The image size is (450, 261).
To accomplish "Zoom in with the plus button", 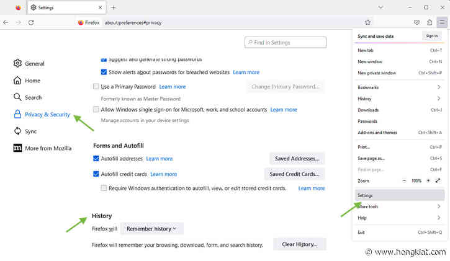I will 428,180.
